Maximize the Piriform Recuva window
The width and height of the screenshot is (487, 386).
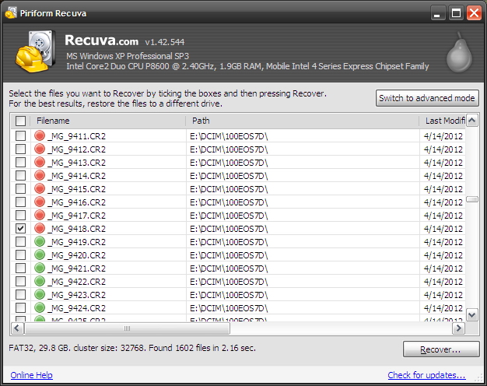point(456,13)
